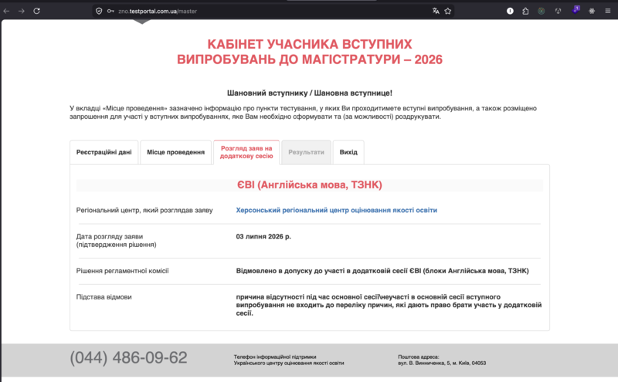618x382 pixels.
Task: Bookmark this page with the star
Action: tap(448, 11)
